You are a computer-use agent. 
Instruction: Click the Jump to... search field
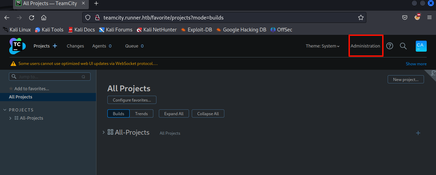(x=50, y=77)
